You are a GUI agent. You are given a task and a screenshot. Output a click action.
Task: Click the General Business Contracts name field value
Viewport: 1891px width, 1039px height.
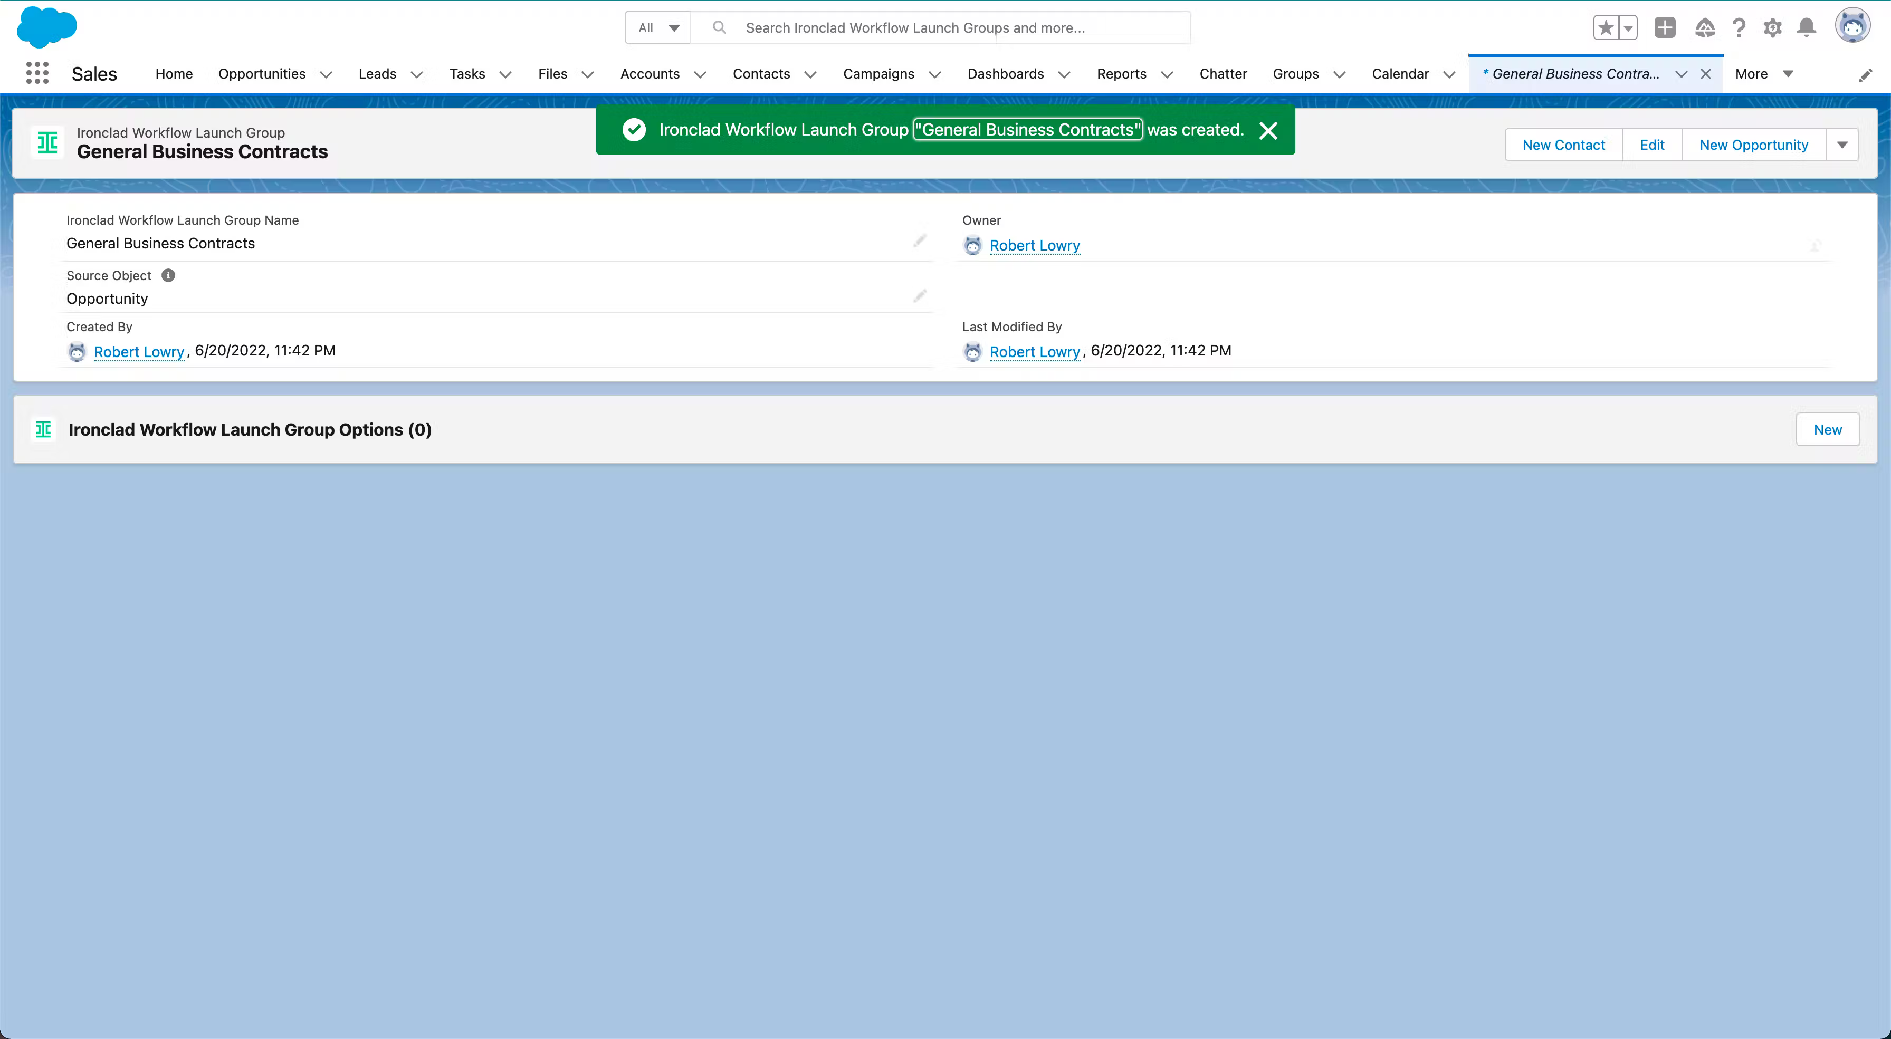(x=161, y=243)
